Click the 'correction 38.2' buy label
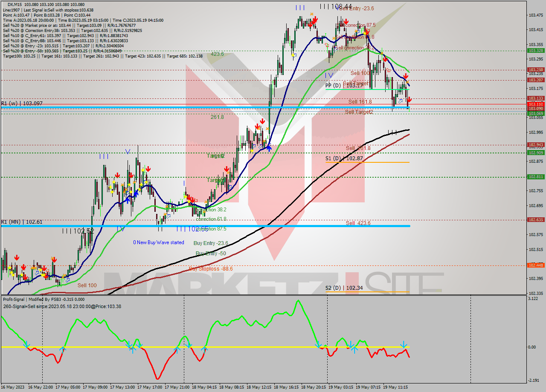 click(x=211, y=210)
